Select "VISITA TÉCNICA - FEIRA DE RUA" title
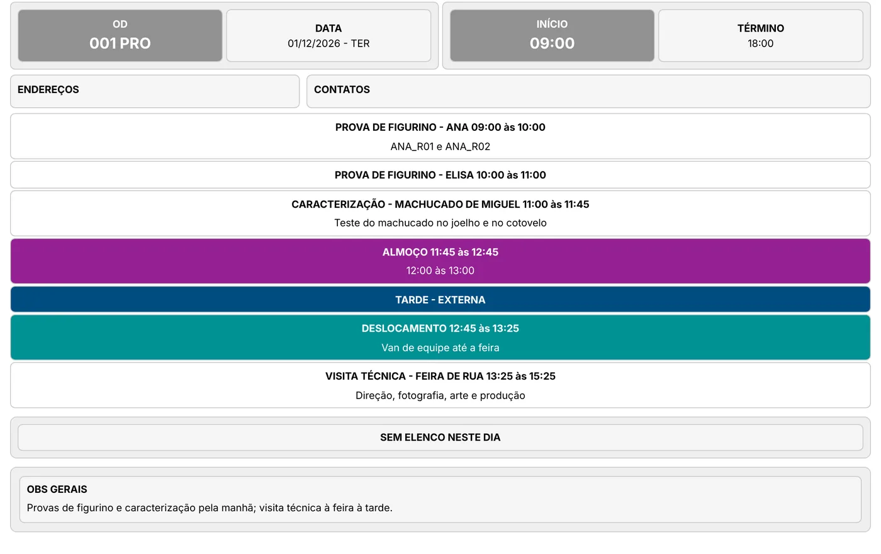The width and height of the screenshot is (881, 554). [441, 376]
